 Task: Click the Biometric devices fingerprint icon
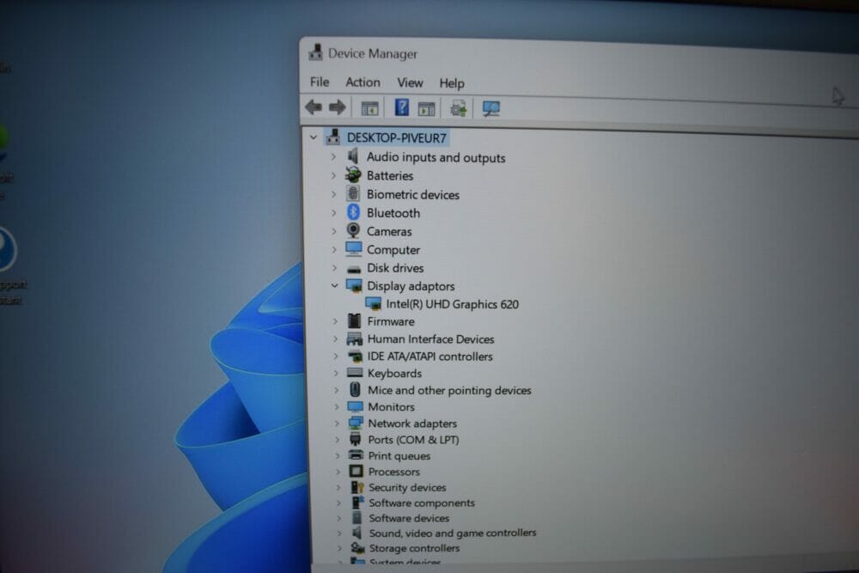pos(353,193)
